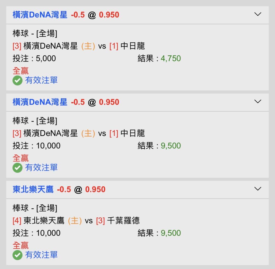Screen dimensions: 275x269
Task: Click 千葉羅德 opponent team name
Action: click(123, 220)
